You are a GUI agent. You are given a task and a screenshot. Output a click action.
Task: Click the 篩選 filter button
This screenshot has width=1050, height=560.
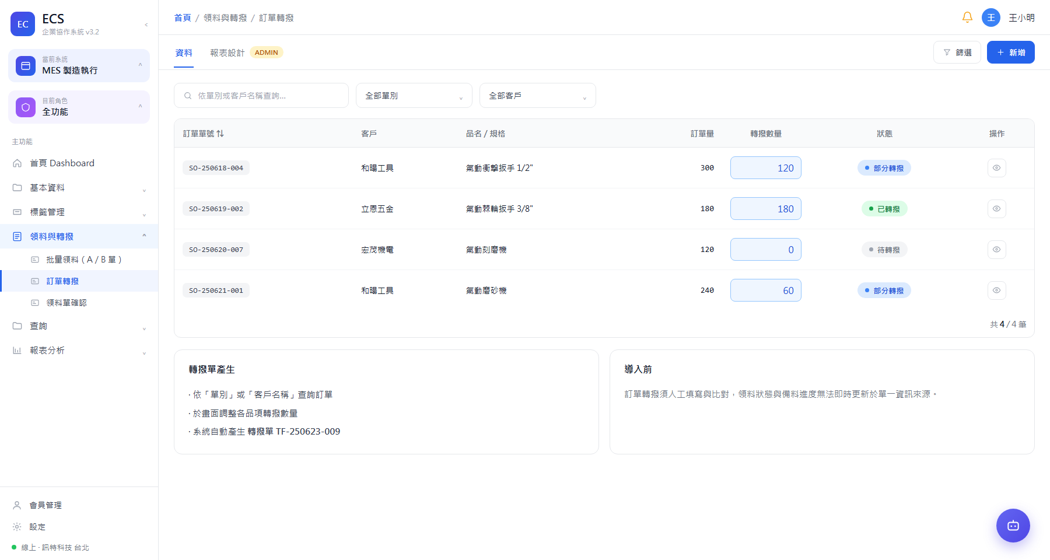coord(957,52)
